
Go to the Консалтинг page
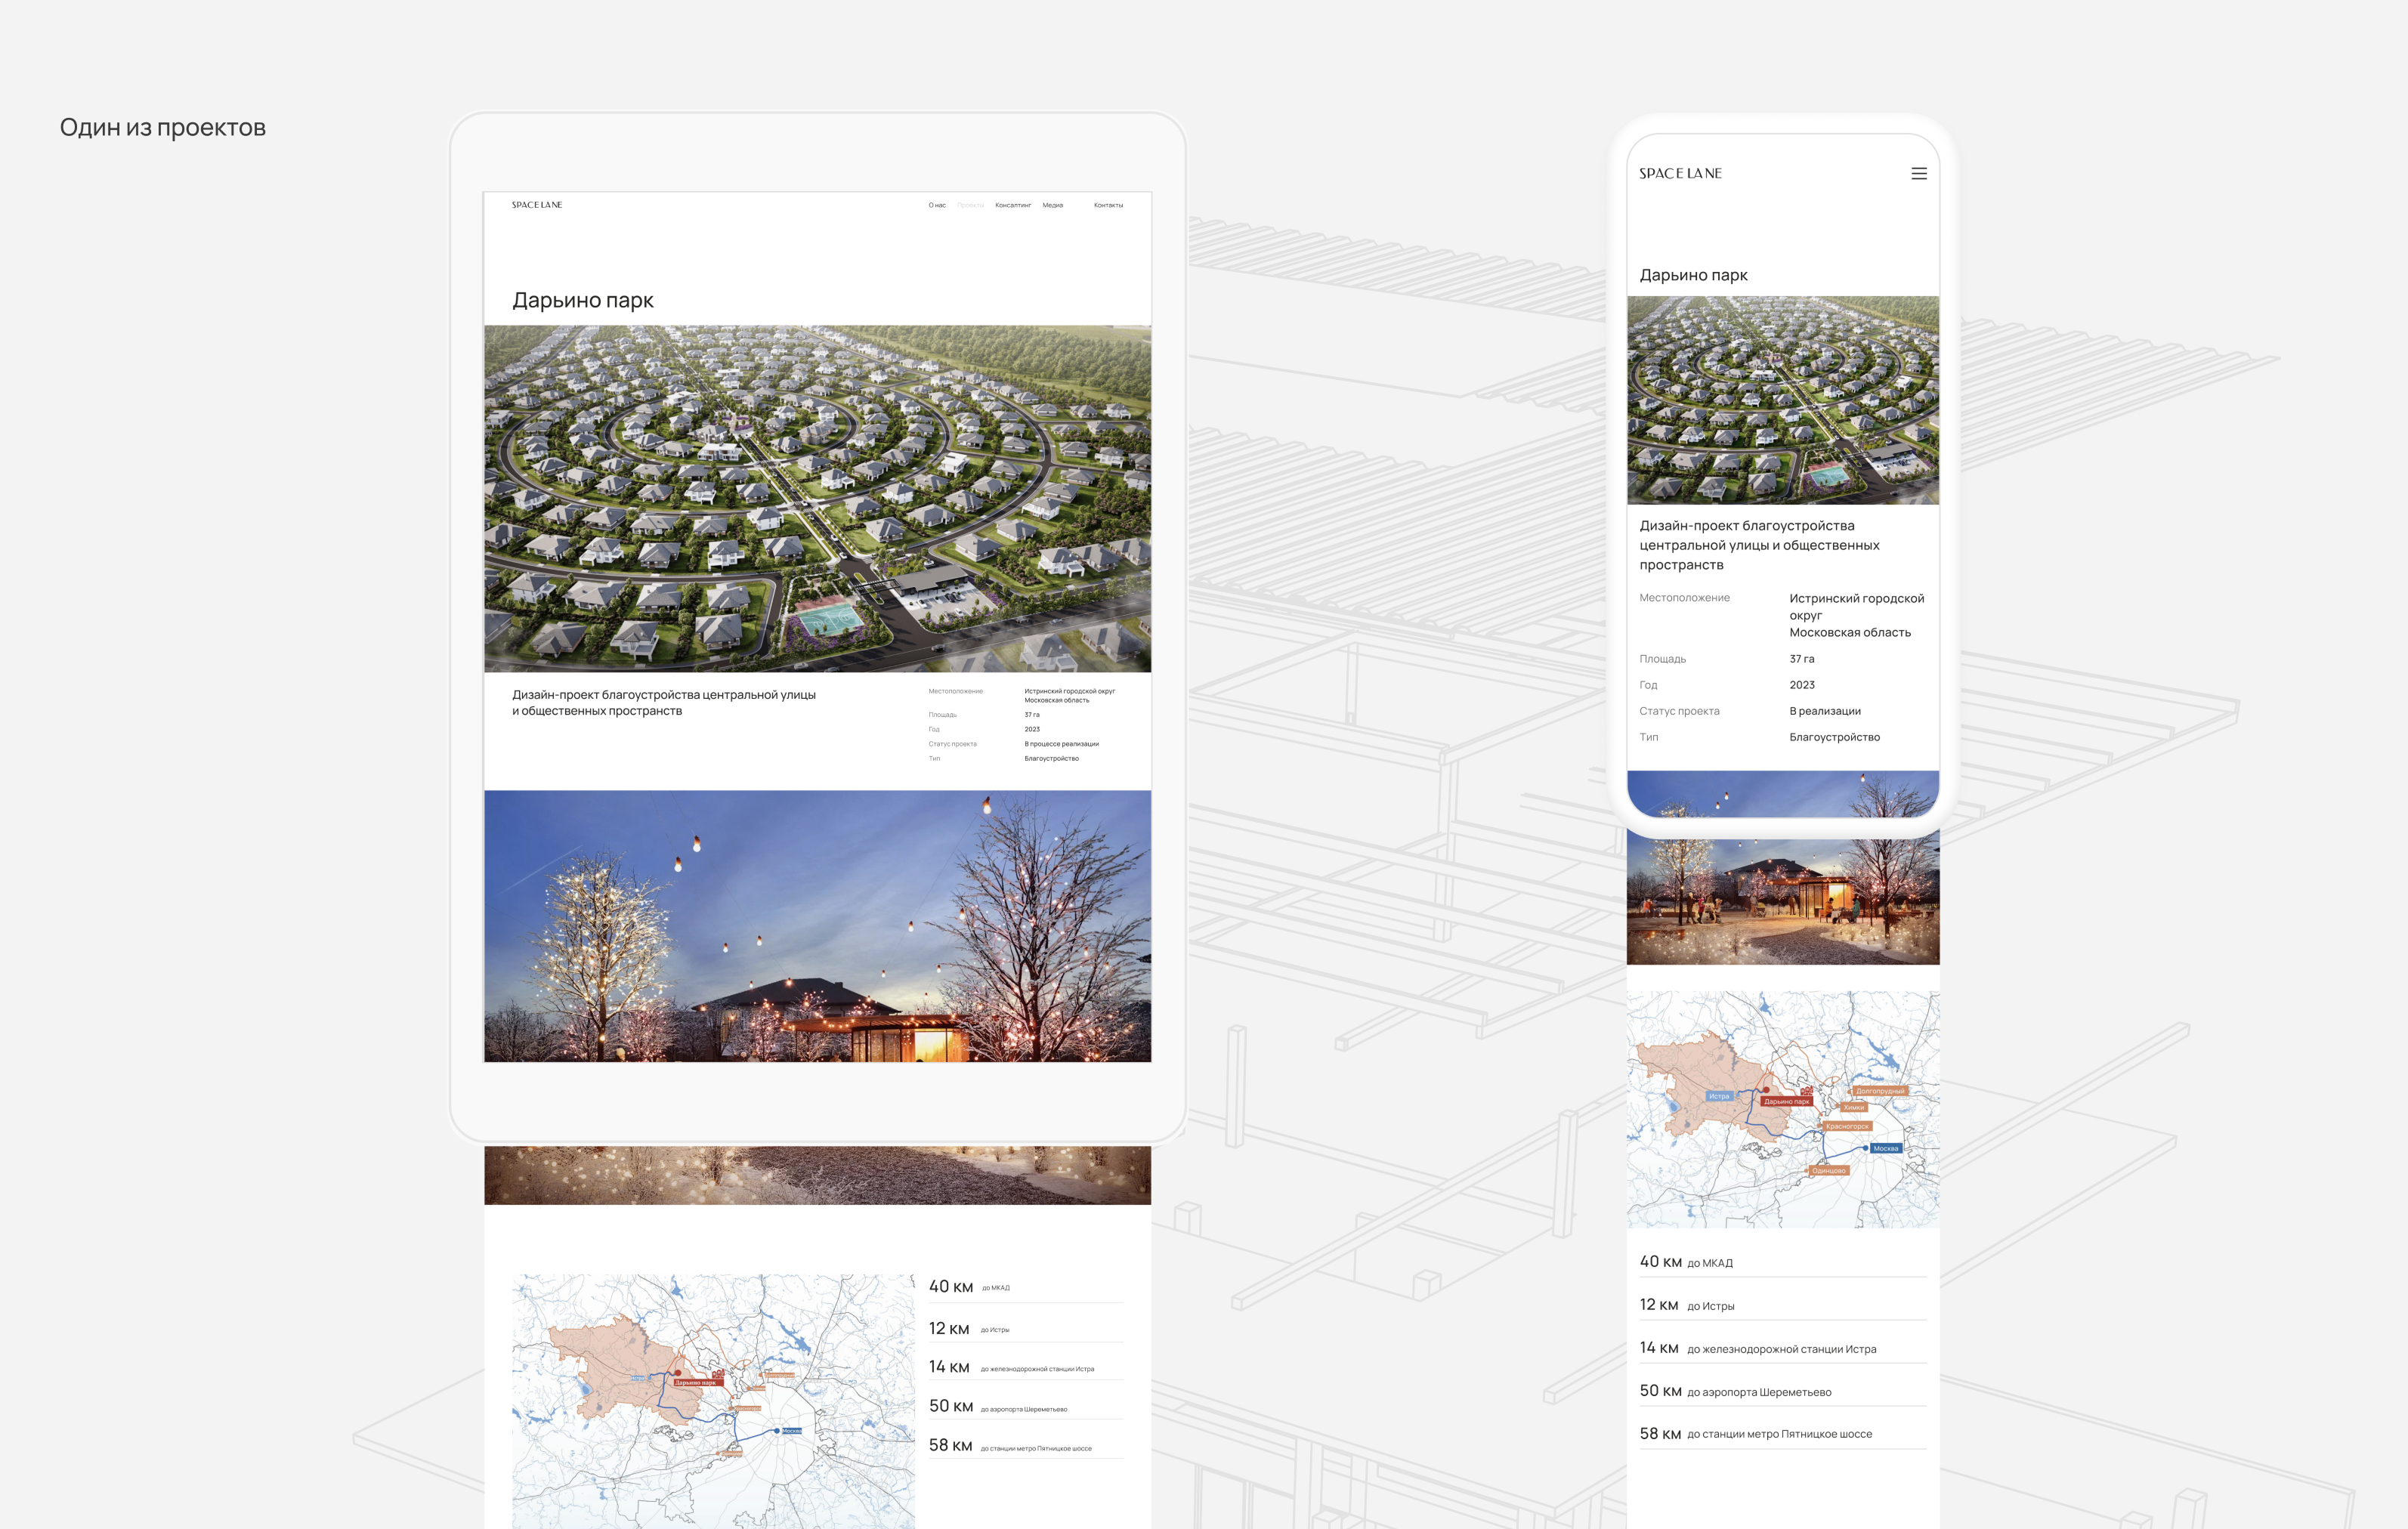[1012, 206]
